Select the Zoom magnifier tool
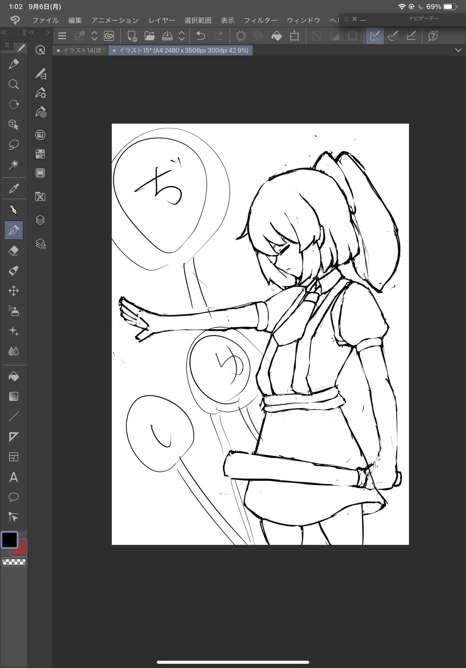The image size is (466, 668). (x=13, y=84)
